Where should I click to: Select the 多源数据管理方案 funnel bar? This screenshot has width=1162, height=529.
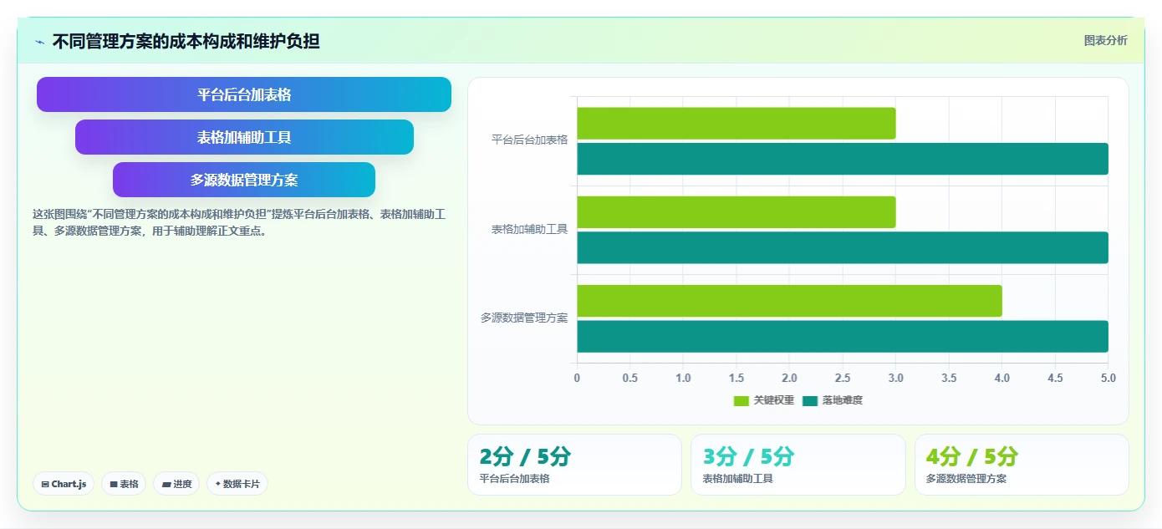(x=244, y=180)
